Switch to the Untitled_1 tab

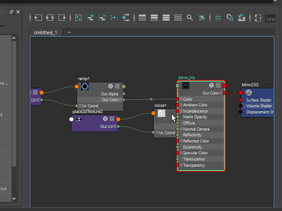coord(45,33)
